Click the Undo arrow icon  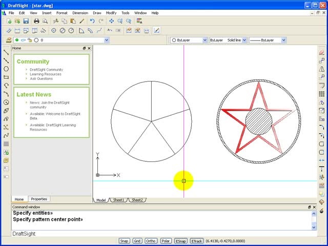(92, 21)
